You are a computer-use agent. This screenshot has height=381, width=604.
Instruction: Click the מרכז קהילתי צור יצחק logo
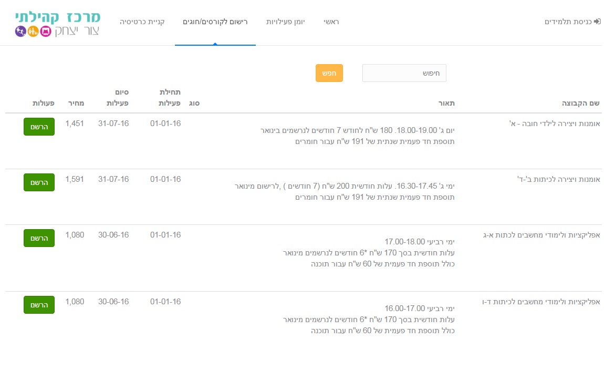[58, 24]
